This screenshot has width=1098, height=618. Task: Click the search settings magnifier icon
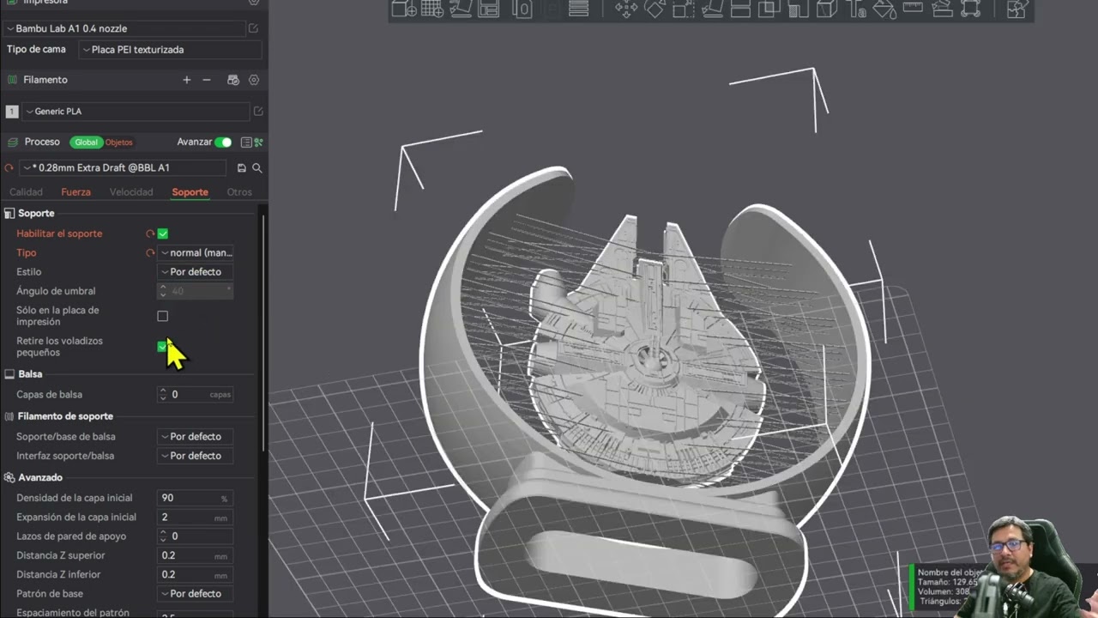point(256,168)
